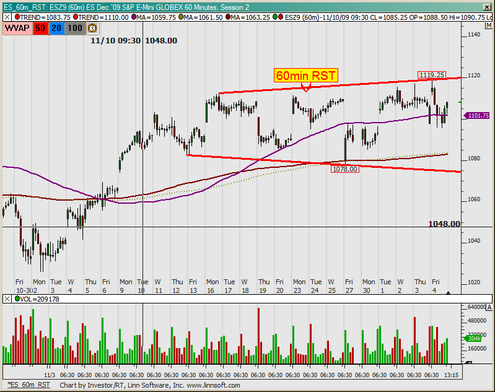Screen dimensions: 495x392
Task: Click the 1078.00 low price label
Action: coord(345,168)
